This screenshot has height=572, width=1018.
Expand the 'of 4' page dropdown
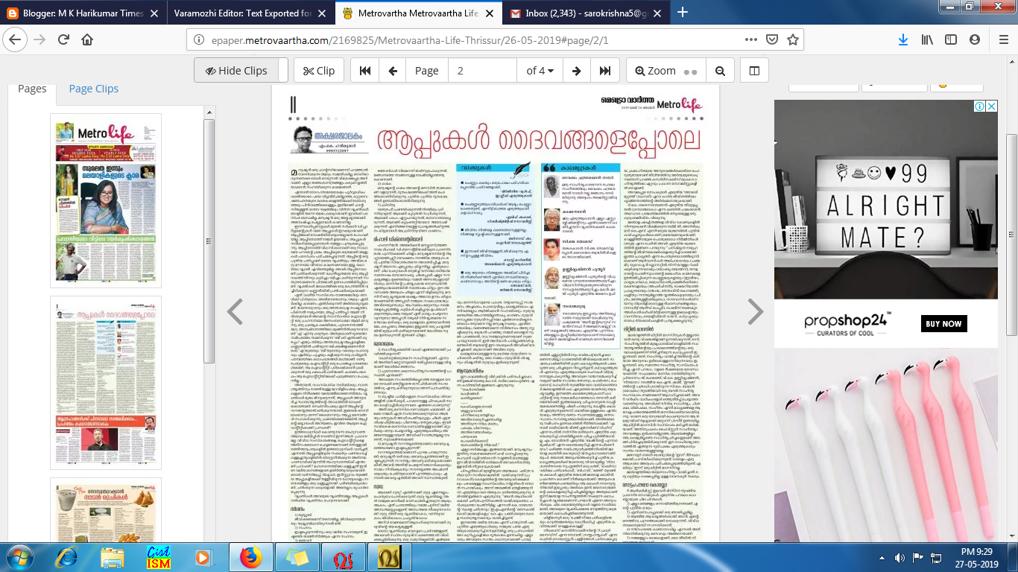(540, 71)
